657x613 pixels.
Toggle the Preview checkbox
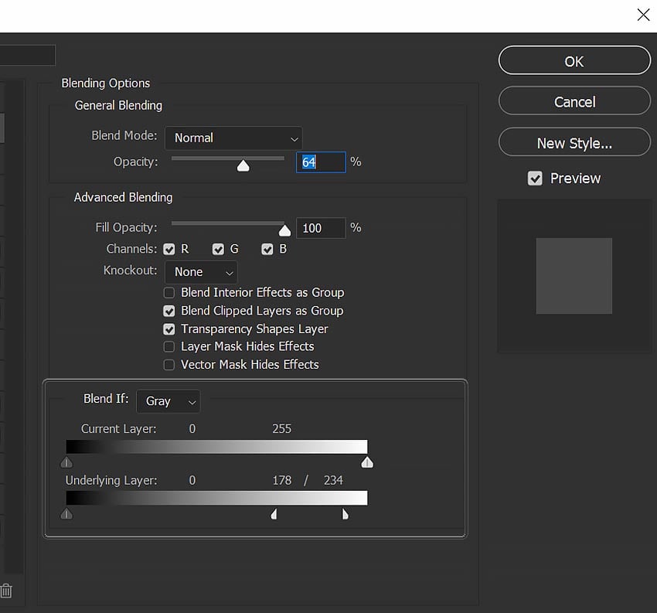tap(535, 179)
